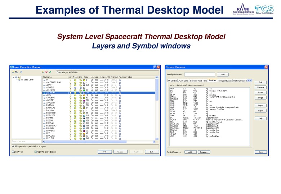Toggle the On light bulb for layer 0

click(x=70, y=80)
